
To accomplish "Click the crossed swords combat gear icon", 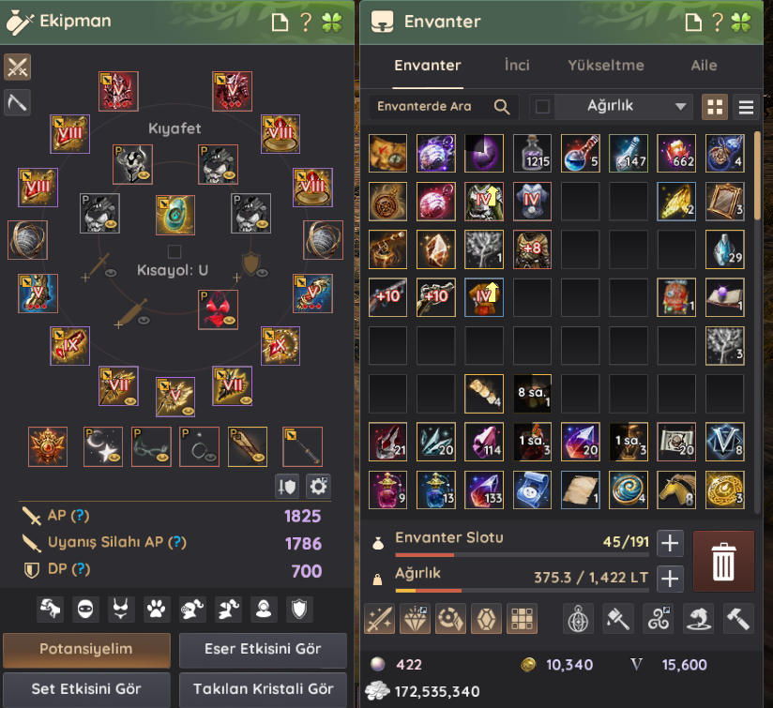I will pos(17,67).
